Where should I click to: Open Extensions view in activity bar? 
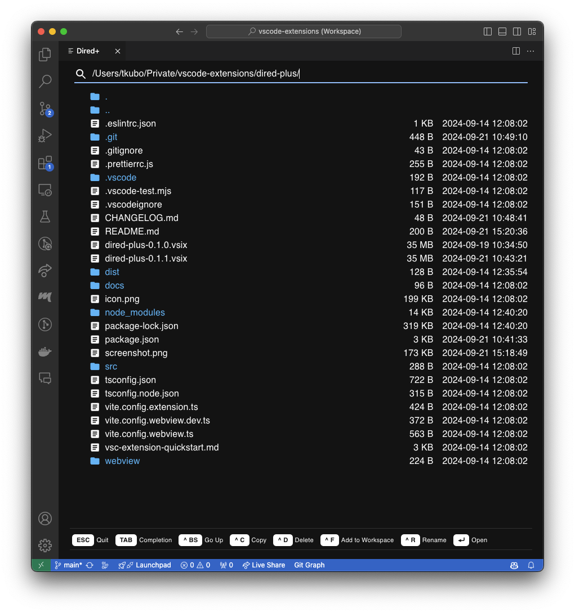pos(45,163)
